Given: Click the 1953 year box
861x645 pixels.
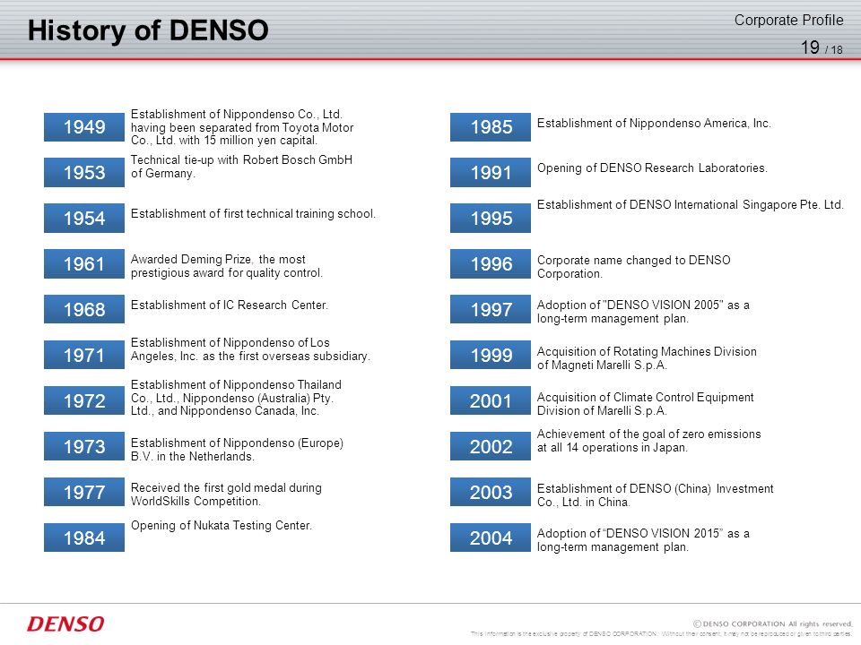Looking at the screenshot, I should coord(84,173).
